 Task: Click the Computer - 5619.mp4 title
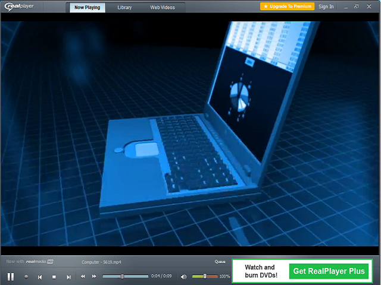coord(101,262)
